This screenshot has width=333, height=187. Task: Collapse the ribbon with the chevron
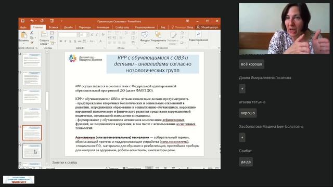[x=219, y=48]
